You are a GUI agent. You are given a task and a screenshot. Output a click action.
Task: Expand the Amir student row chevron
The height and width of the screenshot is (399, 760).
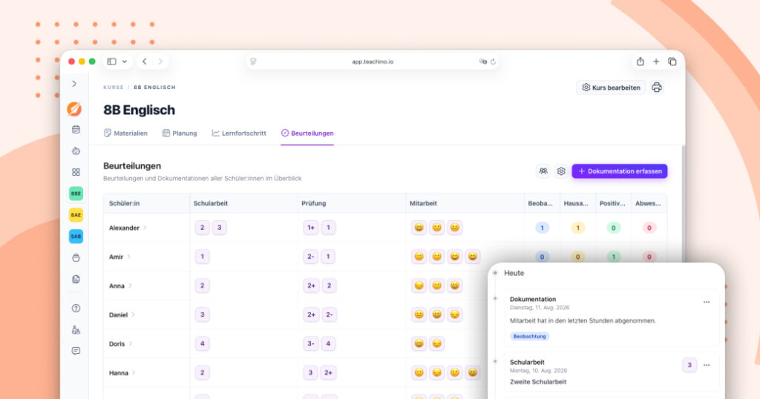click(x=129, y=257)
